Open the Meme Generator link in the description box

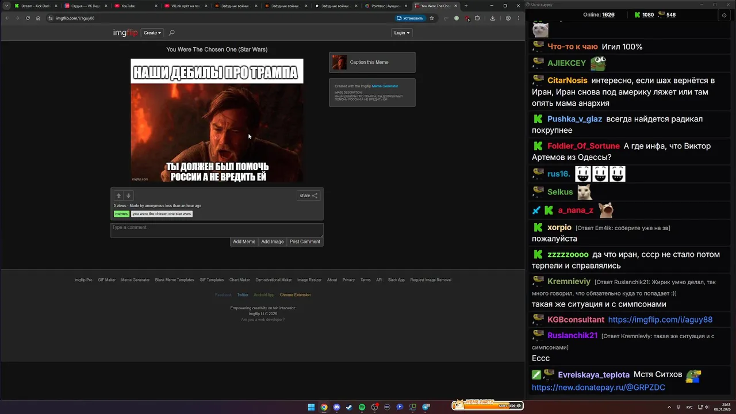[385, 86]
